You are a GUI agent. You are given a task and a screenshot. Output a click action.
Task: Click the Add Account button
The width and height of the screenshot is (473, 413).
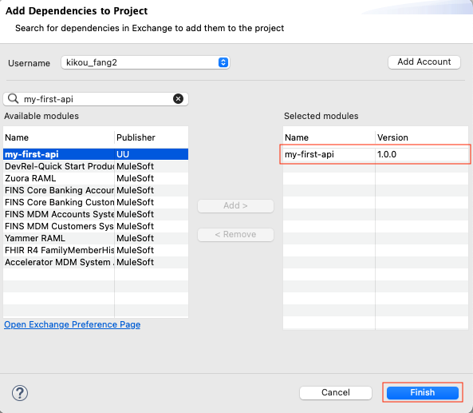[x=424, y=62]
